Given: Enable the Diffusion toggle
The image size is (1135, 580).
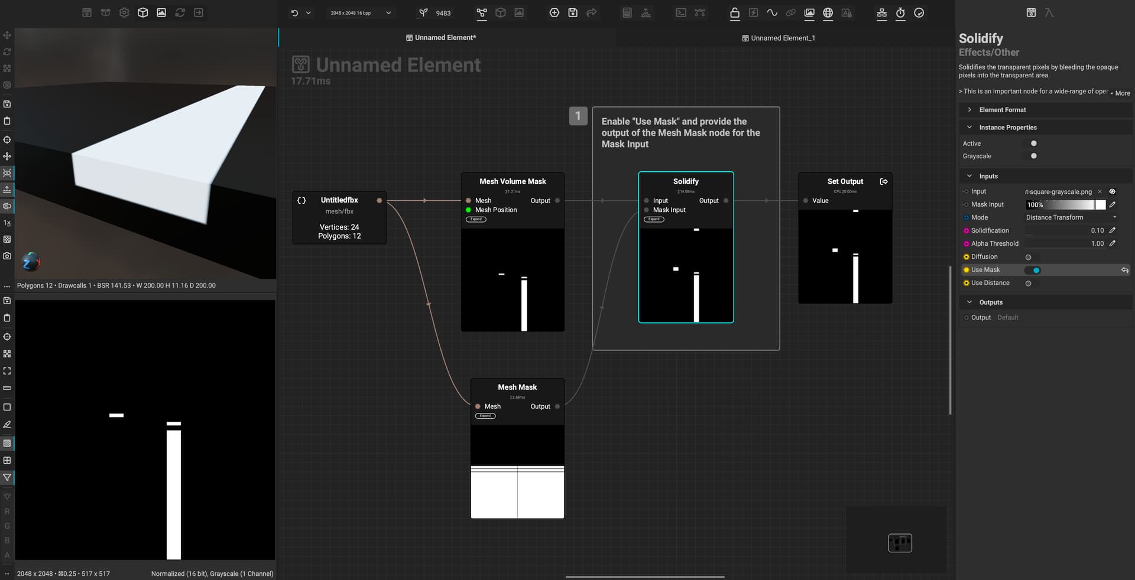Looking at the screenshot, I should [x=1029, y=257].
